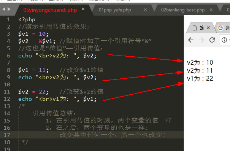Click the echo statement on line 12
Image resolution: width=230 pixels, height=151 pixels.
point(57,99)
